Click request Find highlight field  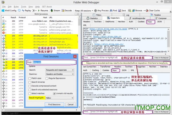tap(118, 58)
